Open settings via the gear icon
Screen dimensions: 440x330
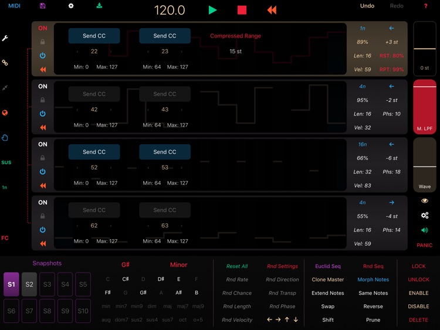pos(71,6)
